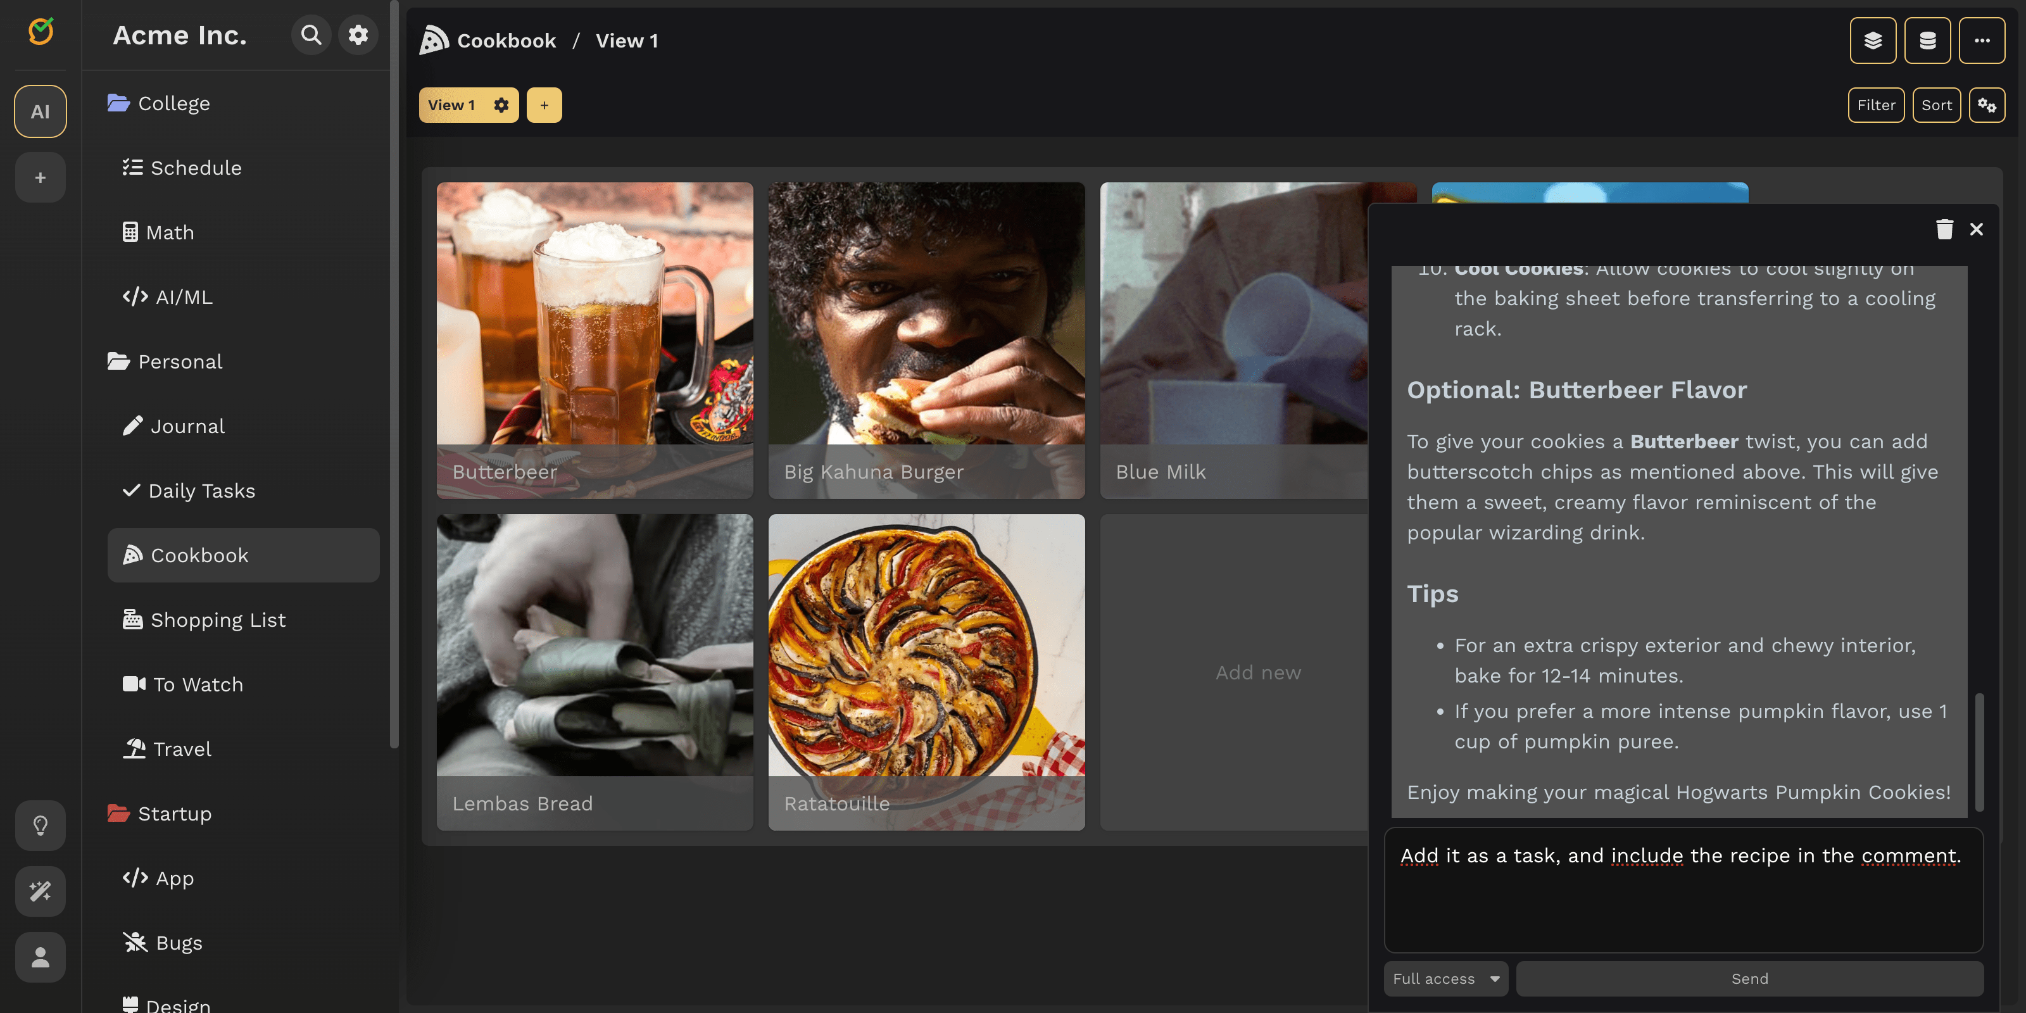Image resolution: width=2026 pixels, height=1013 pixels.
Task: Expand the College folder
Action: pos(159,103)
